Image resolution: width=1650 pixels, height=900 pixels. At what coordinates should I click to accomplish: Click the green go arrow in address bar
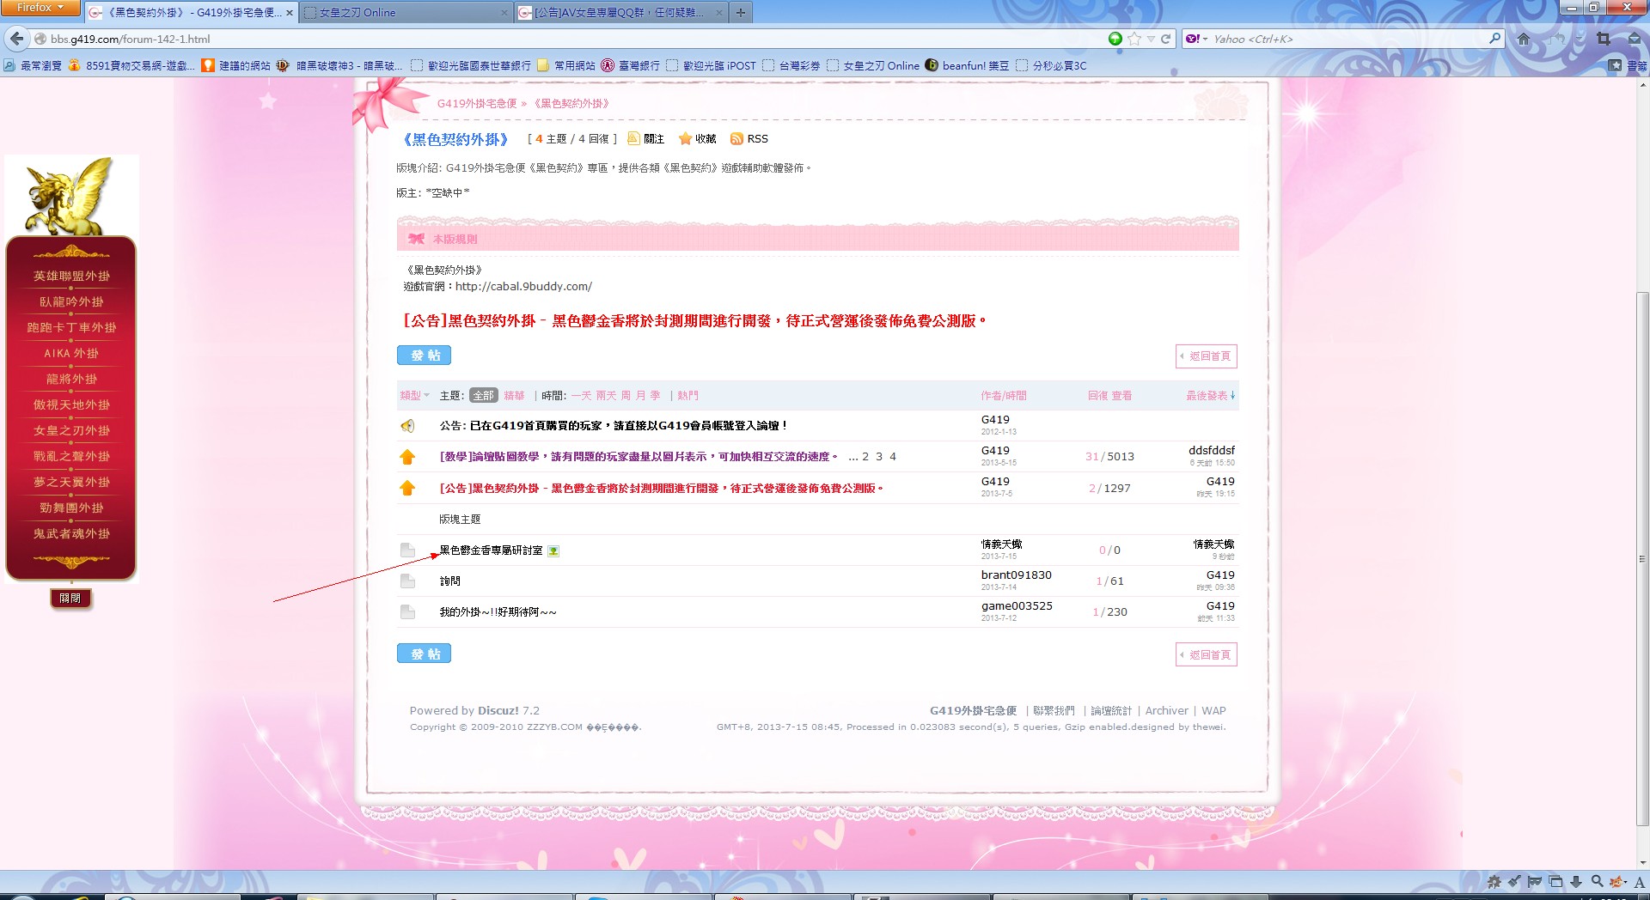1115,39
